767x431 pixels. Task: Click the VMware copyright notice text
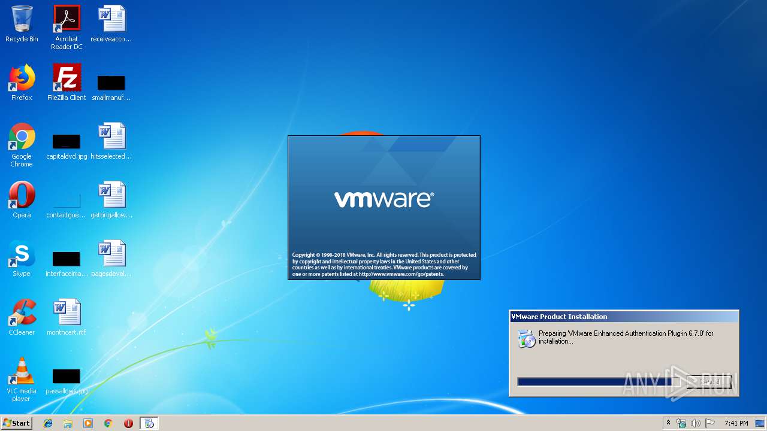(x=384, y=265)
